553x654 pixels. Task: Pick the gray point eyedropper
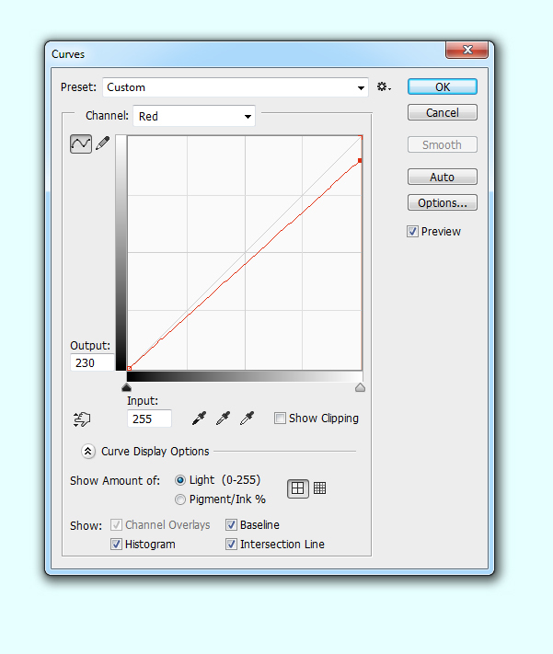tap(224, 418)
